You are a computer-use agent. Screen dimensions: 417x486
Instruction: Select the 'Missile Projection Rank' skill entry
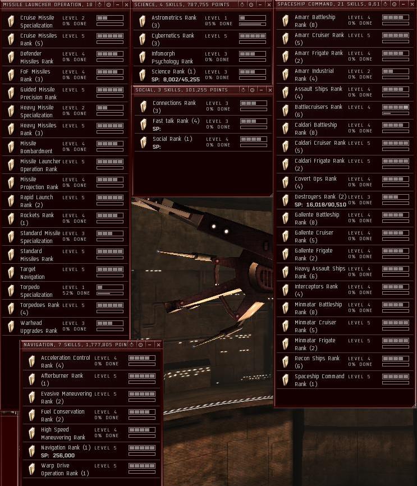[65, 183]
